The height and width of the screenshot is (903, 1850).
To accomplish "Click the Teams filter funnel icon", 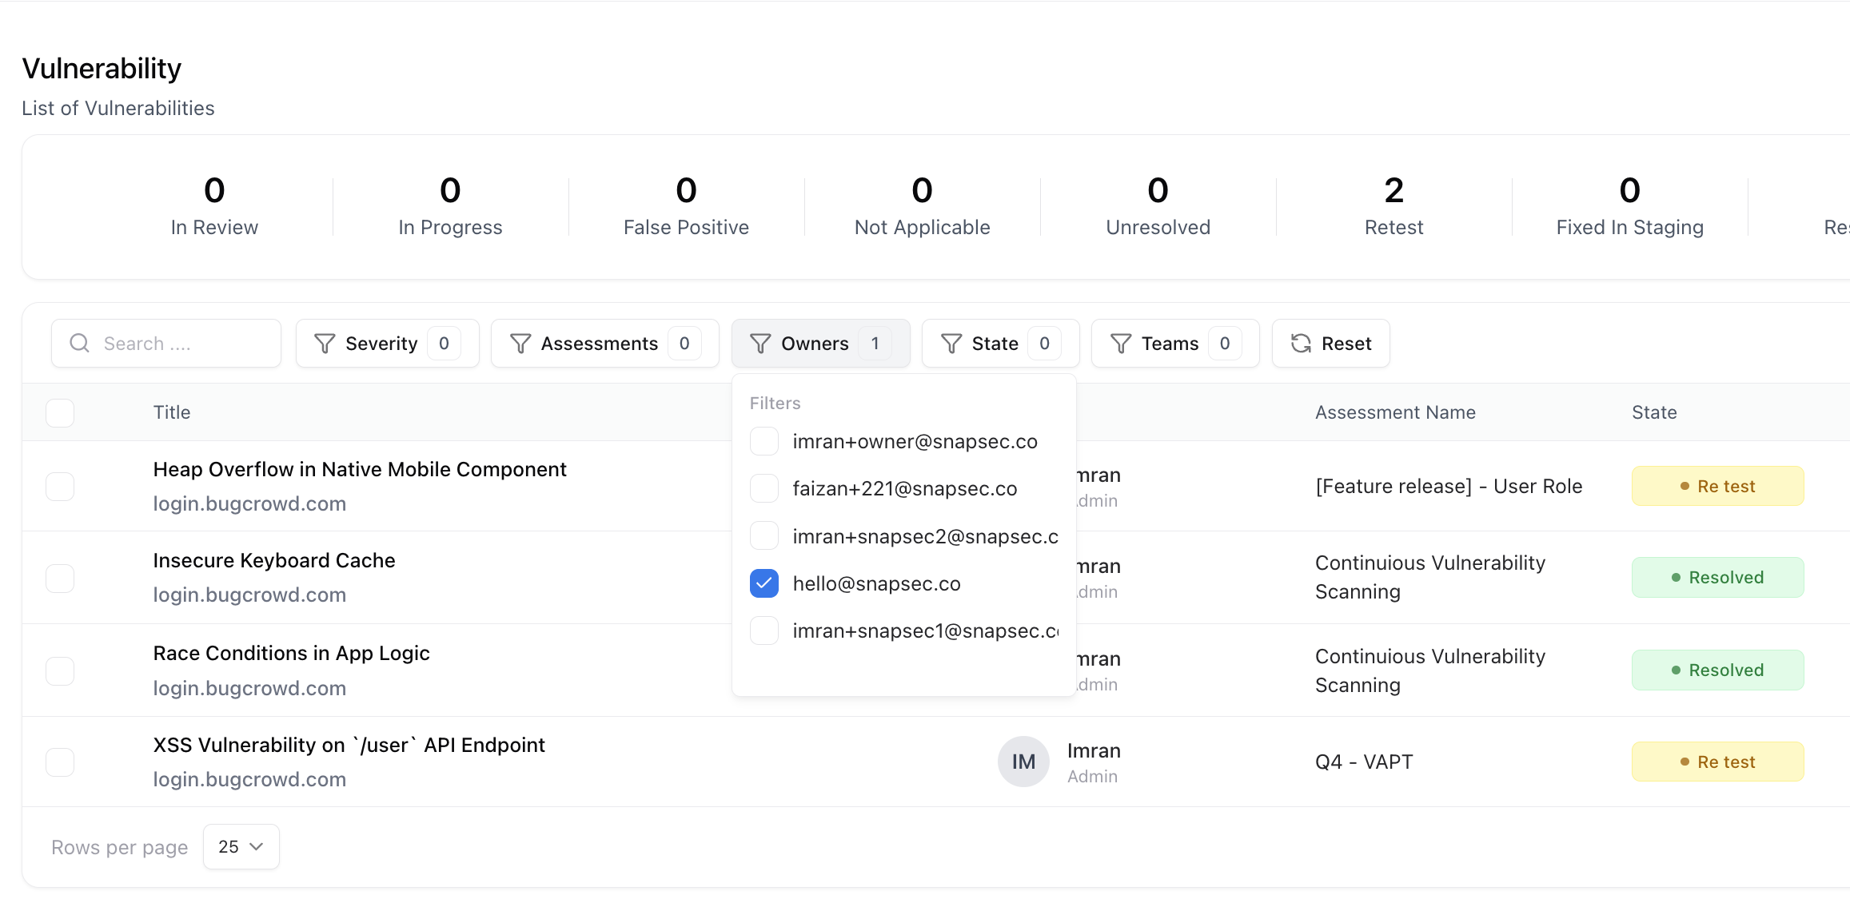I will click(x=1121, y=343).
